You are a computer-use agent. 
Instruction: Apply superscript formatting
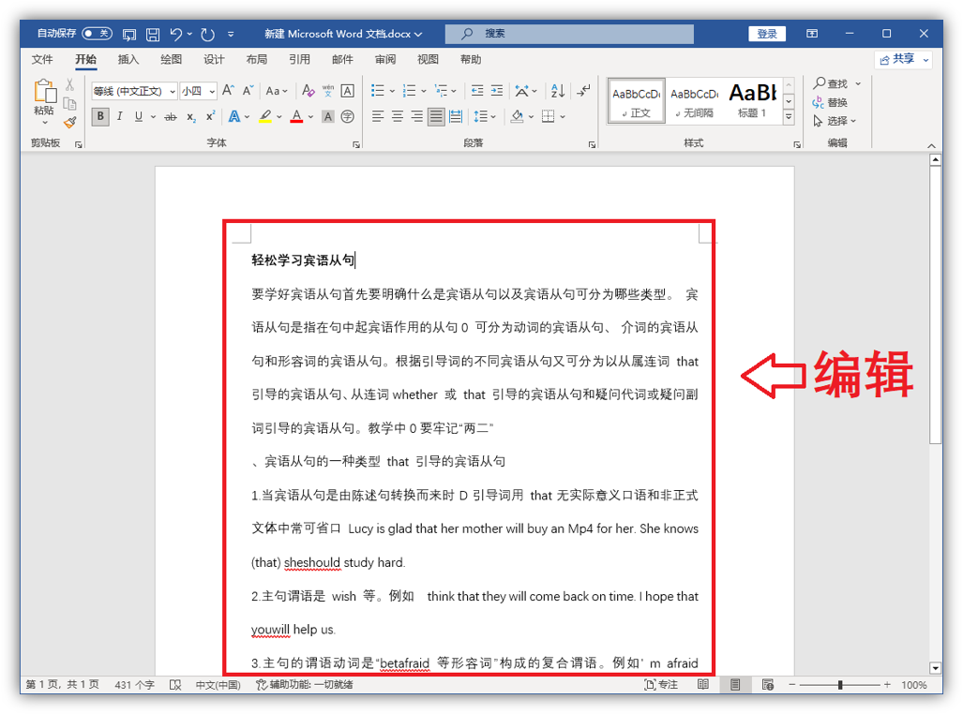pos(210,117)
